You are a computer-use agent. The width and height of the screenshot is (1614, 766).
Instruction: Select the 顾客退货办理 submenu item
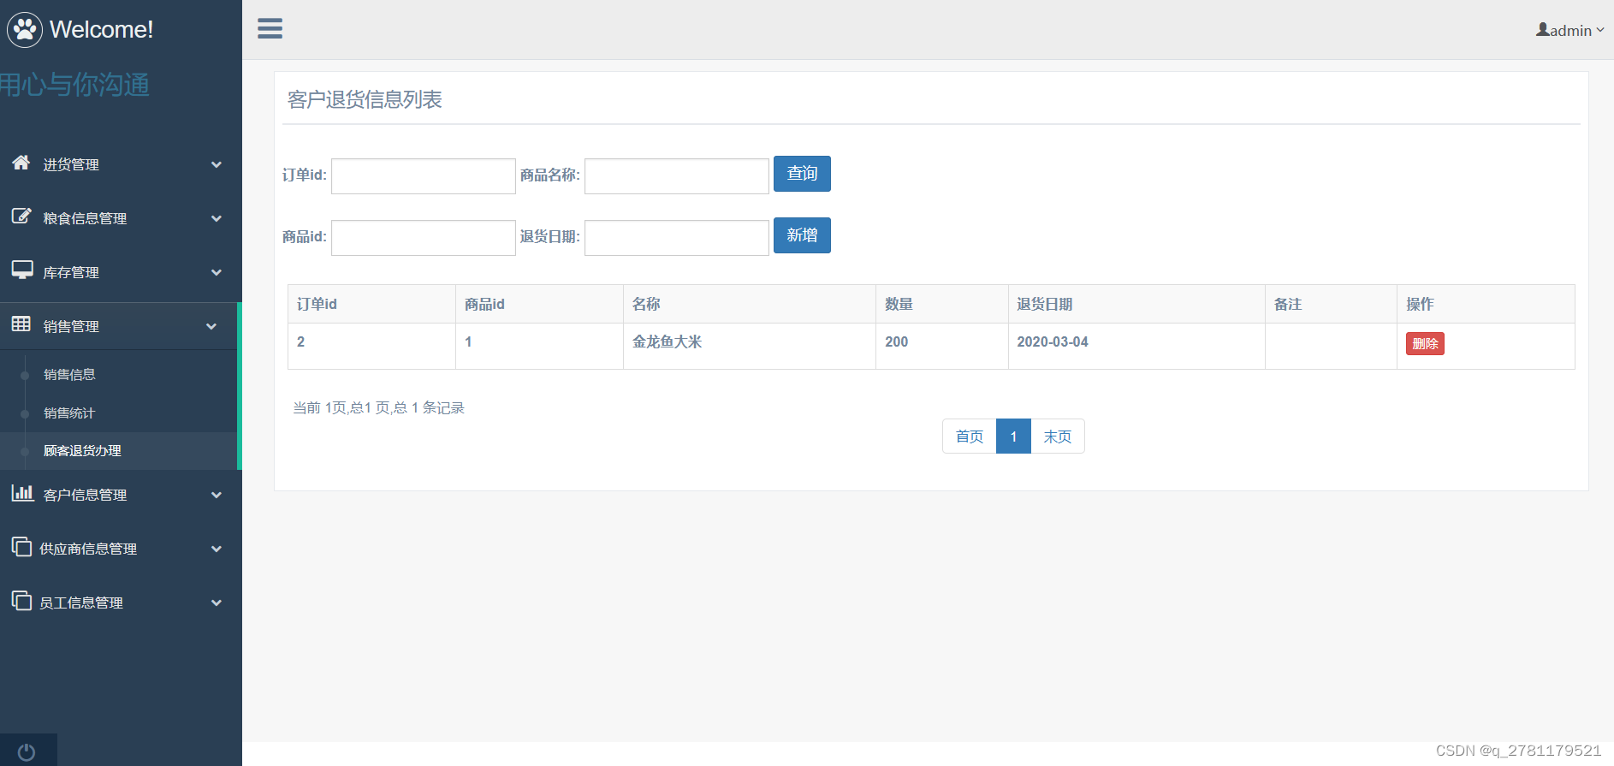pyautogui.click(x=82, y=451)
